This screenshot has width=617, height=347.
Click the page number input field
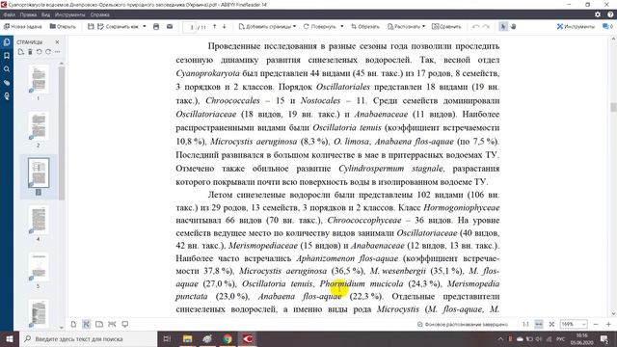(190, 27)
